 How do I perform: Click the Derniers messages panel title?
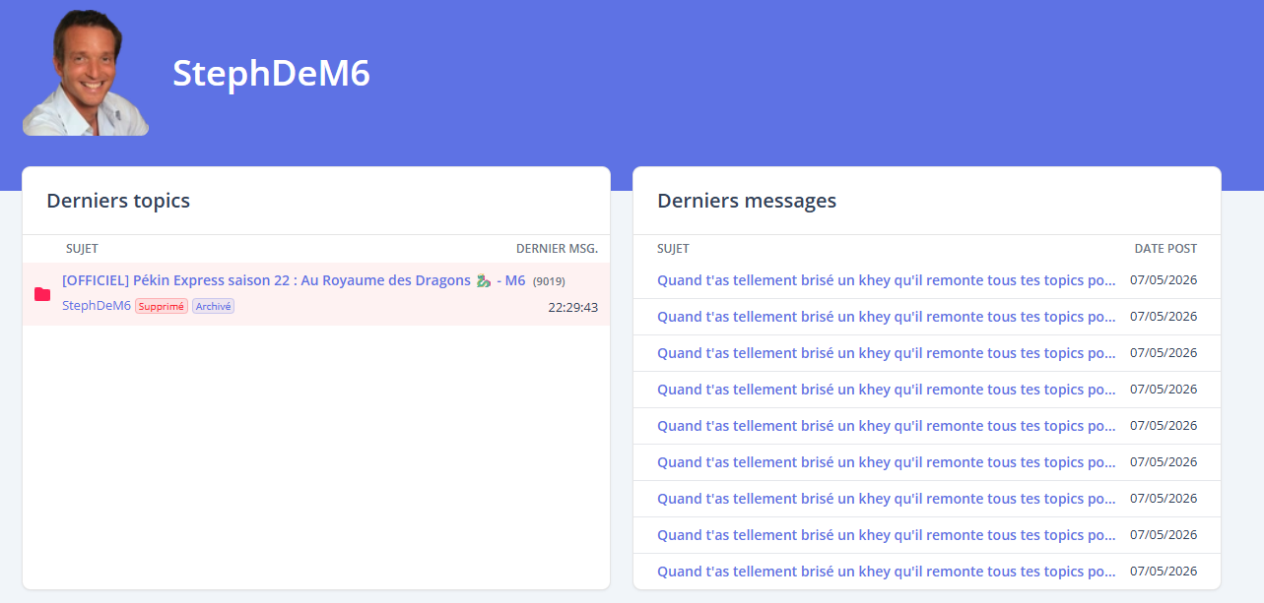click(747, 201)
